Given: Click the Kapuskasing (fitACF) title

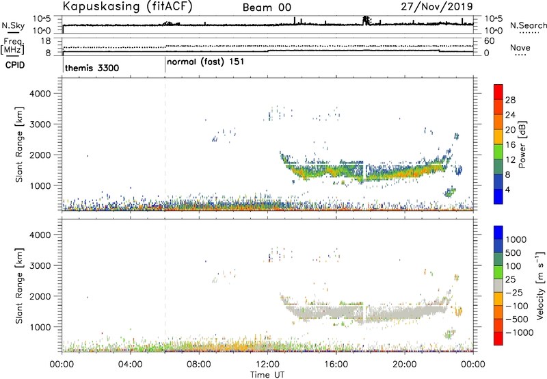Looking at the screenshot, I should click(127, 7).
